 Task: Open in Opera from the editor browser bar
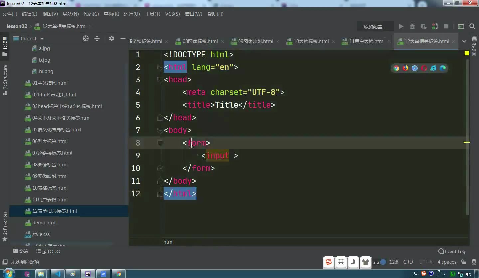coord(424,68)
